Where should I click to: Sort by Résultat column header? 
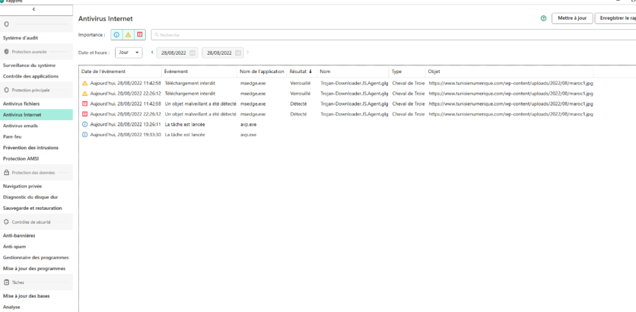(x=301, y=71)
